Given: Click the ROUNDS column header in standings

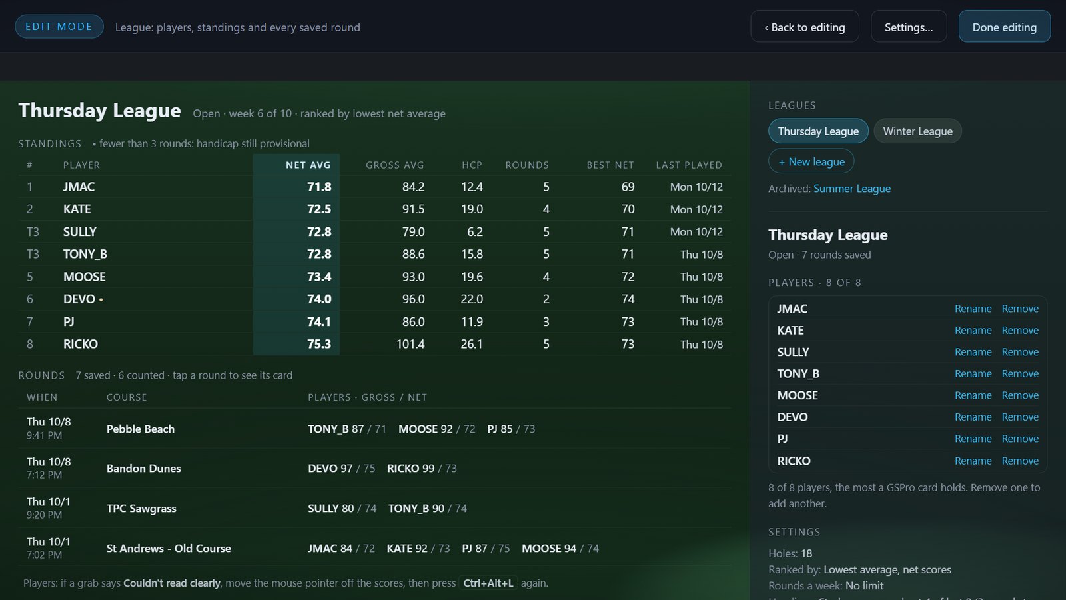Looking at the screenshot, I should click(x=527, y=165).
